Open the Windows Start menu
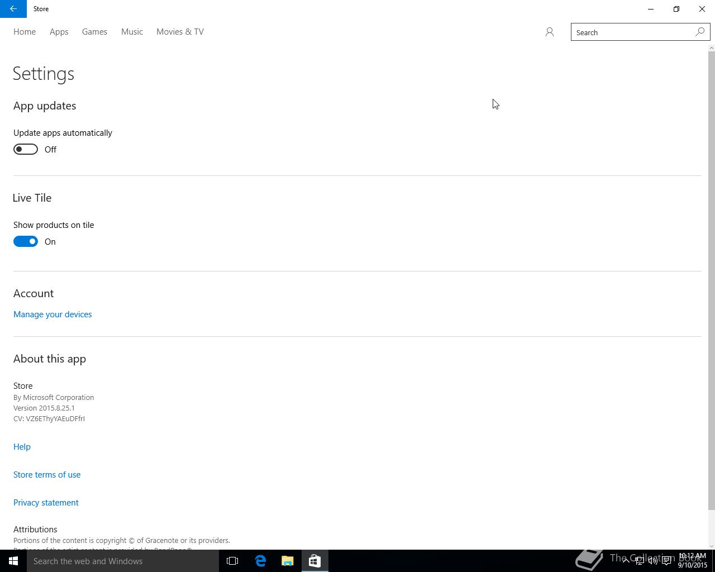715x572 pixels. click(13, 561)
